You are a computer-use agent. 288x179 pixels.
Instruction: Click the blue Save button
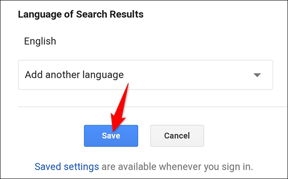[111, 136]
